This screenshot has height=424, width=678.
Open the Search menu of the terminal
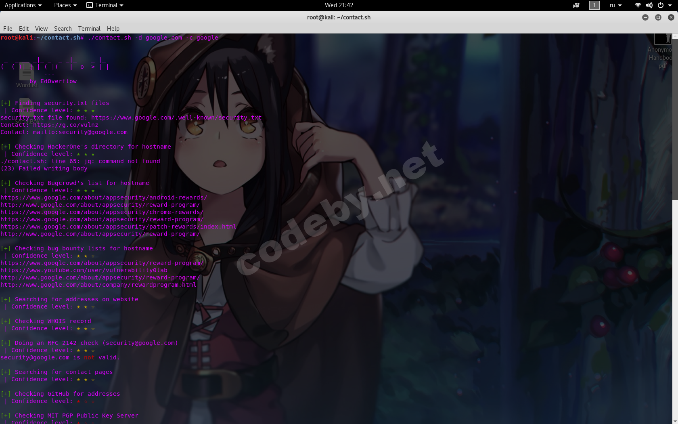(63, 29)
